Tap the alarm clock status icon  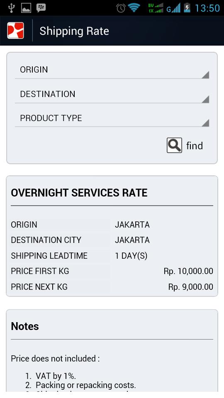click(x=121, y=8)
